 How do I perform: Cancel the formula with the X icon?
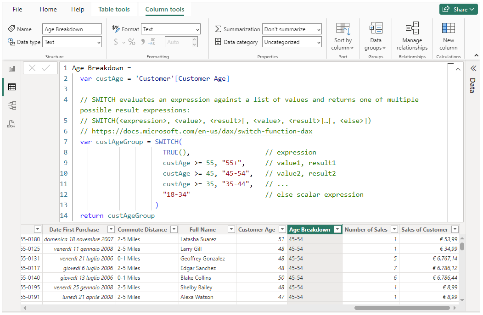pyautogui.click(x=32, y=68)
